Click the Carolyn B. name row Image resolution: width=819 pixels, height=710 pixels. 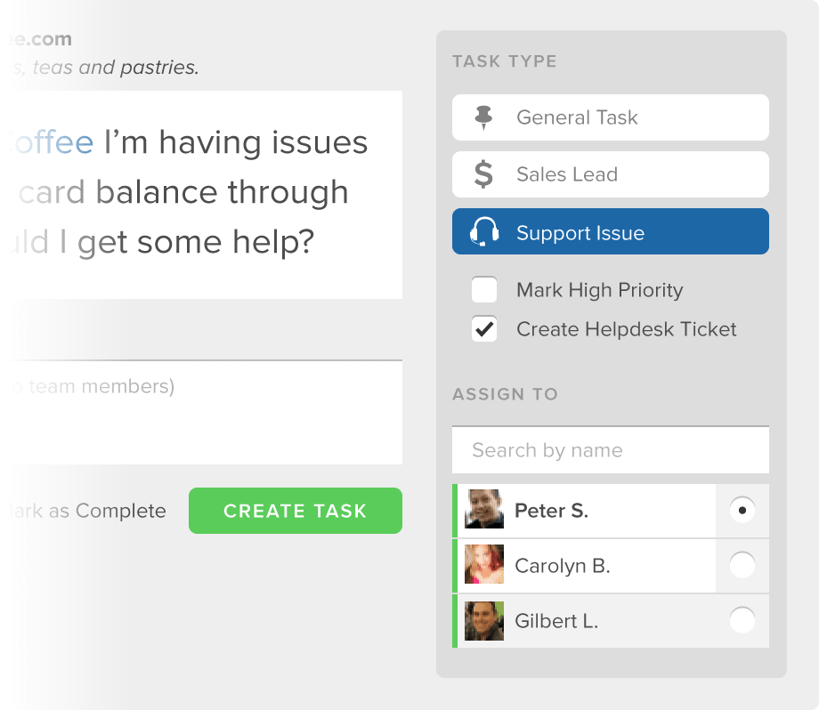[611, 565]
